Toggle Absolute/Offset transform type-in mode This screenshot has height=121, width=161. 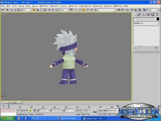pyautogui.click(x=35, y=110)
